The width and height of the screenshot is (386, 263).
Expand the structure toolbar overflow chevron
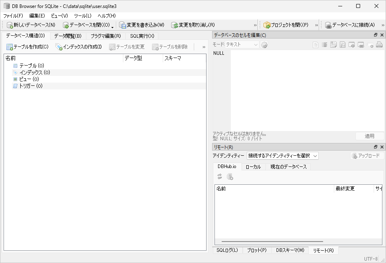pyautogui.click(x=204, y=47)
